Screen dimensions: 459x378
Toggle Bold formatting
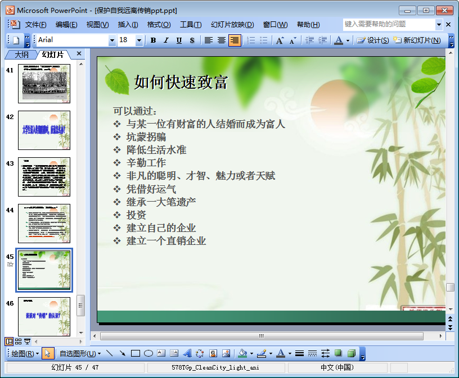coord(153,40)
